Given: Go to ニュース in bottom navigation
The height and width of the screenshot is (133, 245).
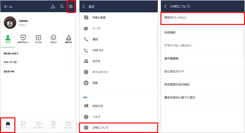Looking at the screenshot, I should [x=53, y=125].
